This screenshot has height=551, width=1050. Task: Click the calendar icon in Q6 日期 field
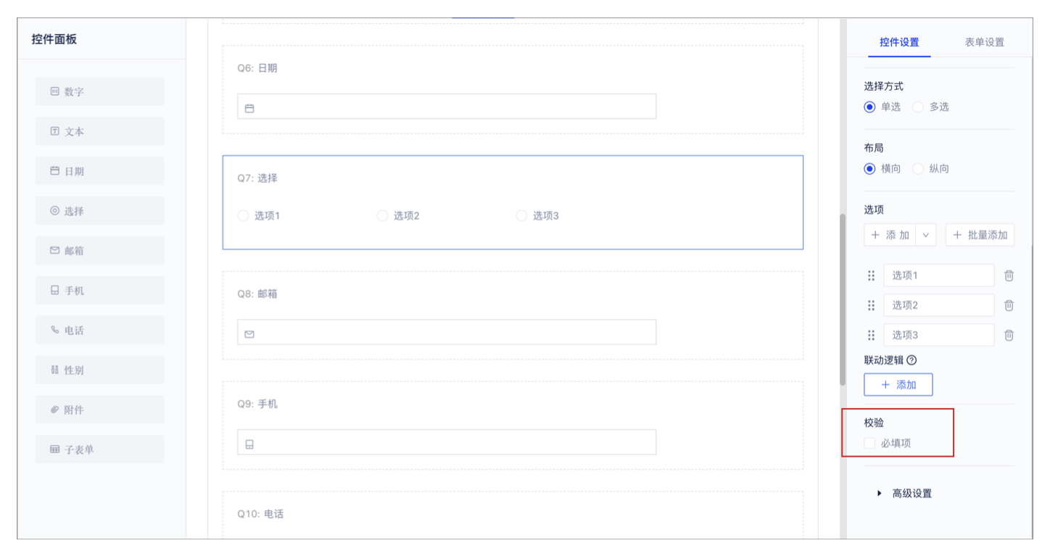coord(249,108)
